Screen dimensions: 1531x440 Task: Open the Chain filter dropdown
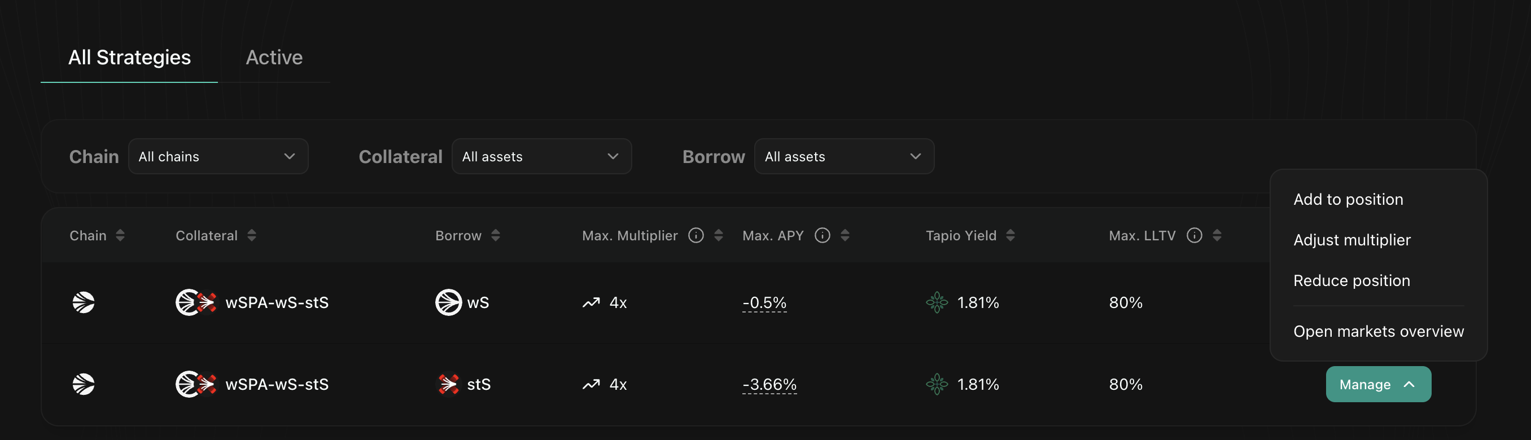(218, 157)
